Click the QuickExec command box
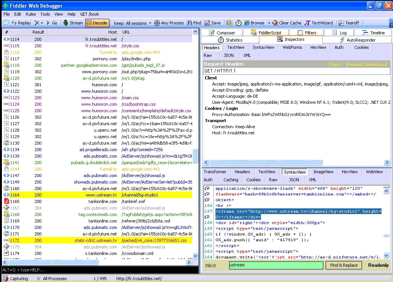The height and width of the screenshot is (282, 393). (100, 270)
